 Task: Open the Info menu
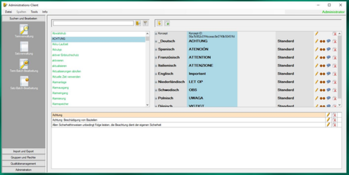[45, 12]
